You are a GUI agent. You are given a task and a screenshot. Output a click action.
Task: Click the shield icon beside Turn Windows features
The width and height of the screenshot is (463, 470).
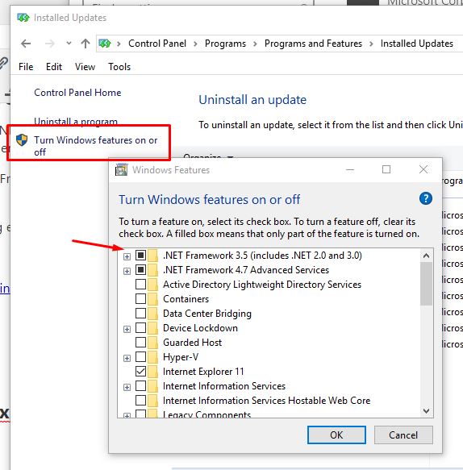pos(22,140)
